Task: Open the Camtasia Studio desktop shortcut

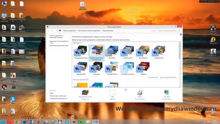Action: (22, 29)
